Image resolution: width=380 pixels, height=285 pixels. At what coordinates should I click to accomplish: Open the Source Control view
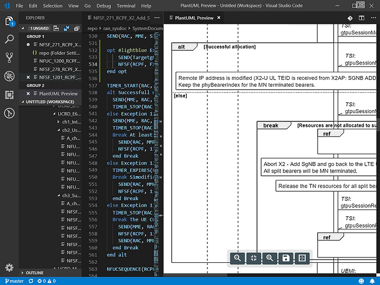[9, 58]
